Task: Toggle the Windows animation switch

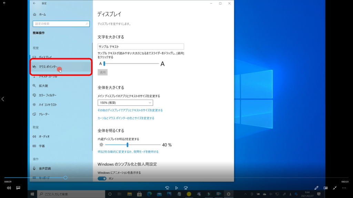Action: point(102,178)
